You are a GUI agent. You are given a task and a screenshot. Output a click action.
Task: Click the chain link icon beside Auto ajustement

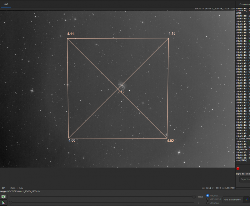pos(246,200)
